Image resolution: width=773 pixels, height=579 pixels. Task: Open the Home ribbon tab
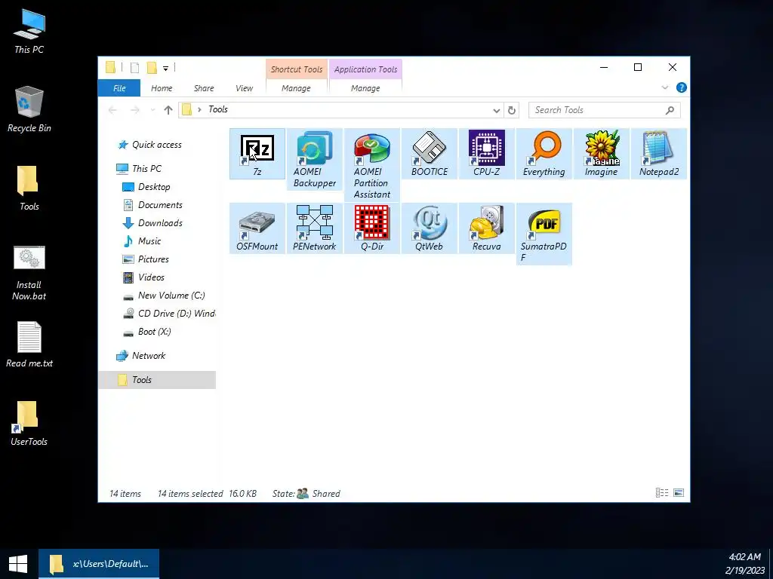(162, 88)
